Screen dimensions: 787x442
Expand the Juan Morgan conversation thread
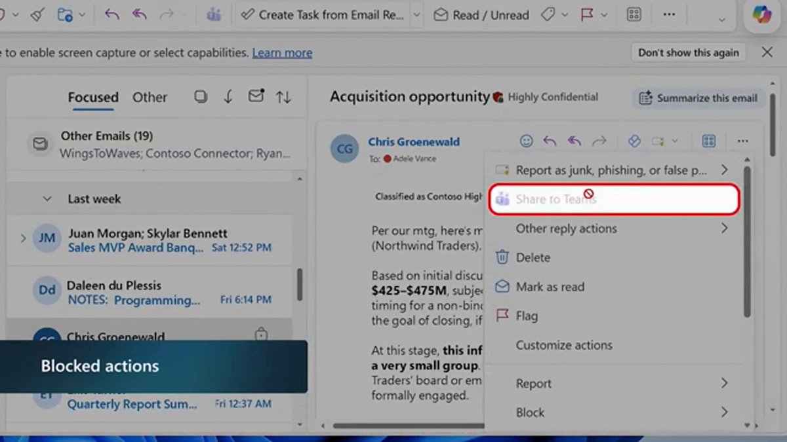coord(23,238)
